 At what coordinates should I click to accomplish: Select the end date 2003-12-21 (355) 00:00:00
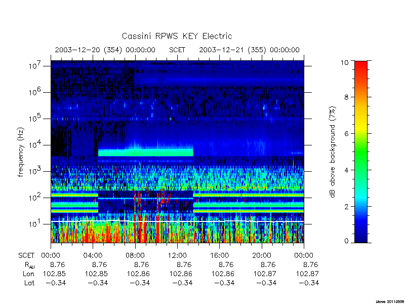click(249, 50)
